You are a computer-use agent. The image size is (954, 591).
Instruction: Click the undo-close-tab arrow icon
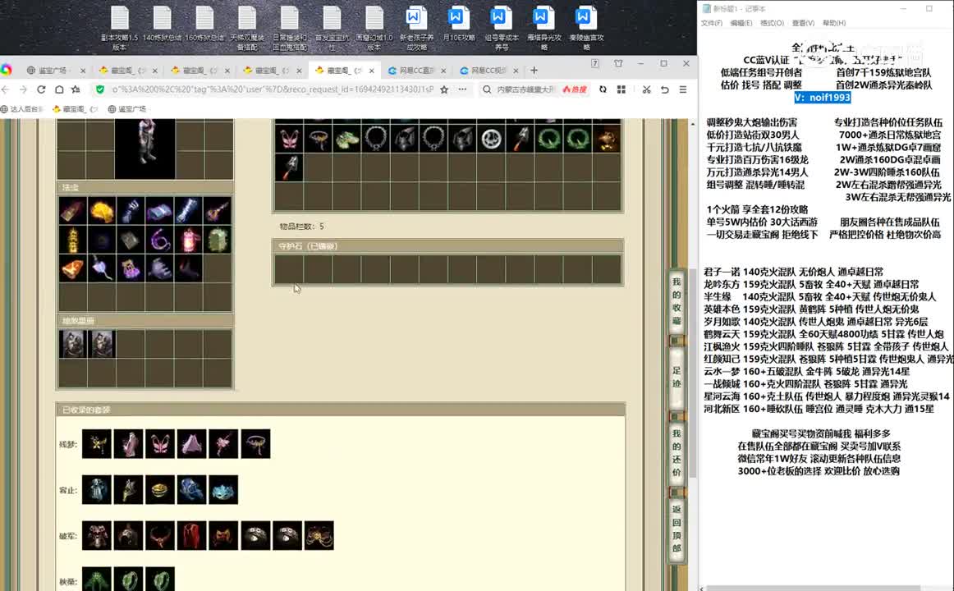point(664,89)
